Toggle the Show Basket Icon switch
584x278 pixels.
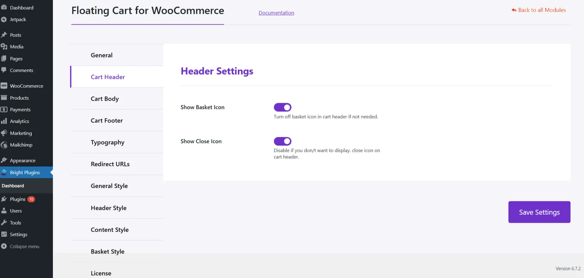point(282,107)
